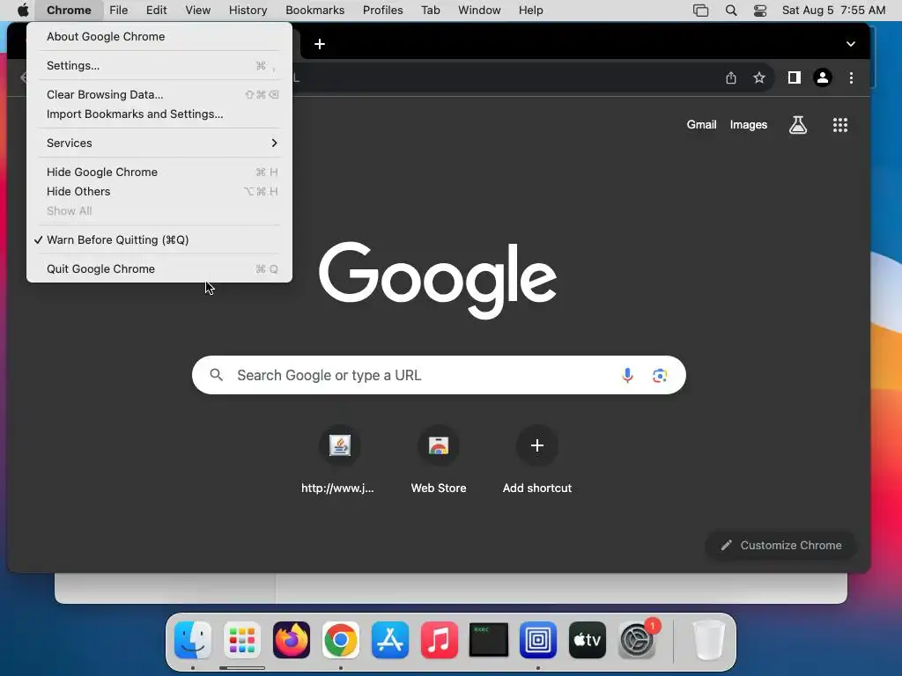The width and height of the screenshot is (902, 676).
Task: Toggle Warn Before Quitting option
Action: tap(159, 239)
